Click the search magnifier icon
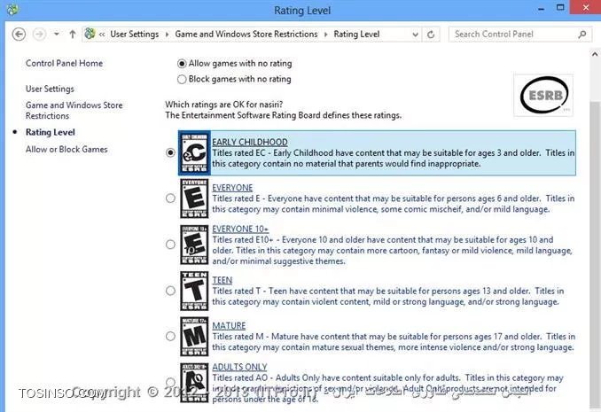Image resolution: width=601 pixels, height=412 pixels. pos(581,34)
